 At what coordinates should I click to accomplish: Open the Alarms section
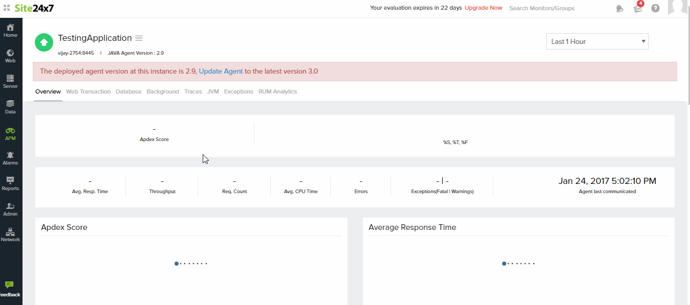pos(10,158)
